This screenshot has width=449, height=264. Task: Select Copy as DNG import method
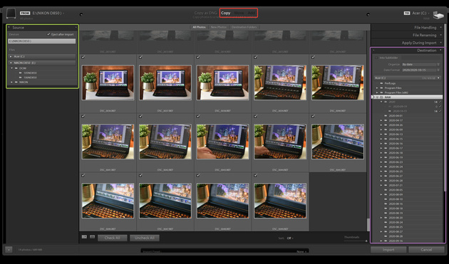[x=205, y=13]
